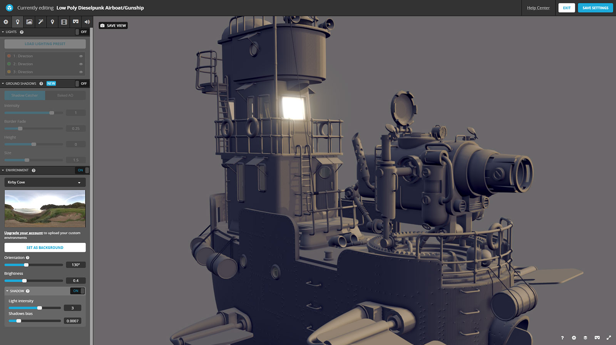616x345 pixels.
Task: Open post-processing filters with the magic wand icon
Action: (40, 22)
